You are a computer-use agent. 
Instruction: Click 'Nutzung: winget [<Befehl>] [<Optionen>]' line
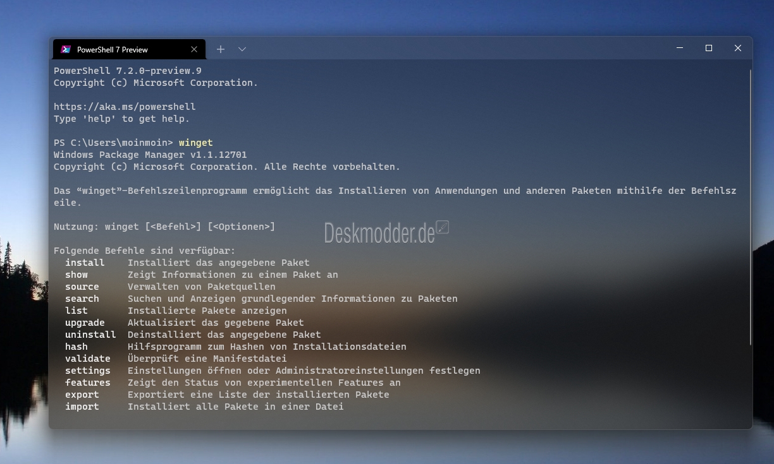(164, 227)
